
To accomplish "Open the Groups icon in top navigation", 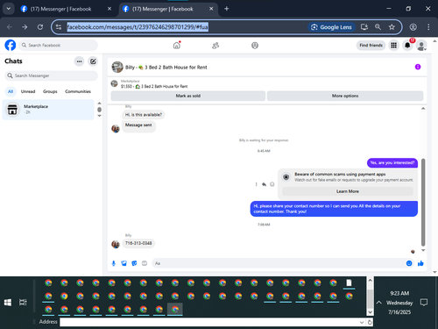I will coord(255,46).
